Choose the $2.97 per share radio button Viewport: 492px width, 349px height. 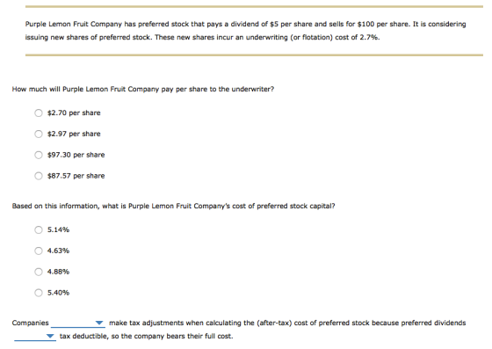point(39,134)
